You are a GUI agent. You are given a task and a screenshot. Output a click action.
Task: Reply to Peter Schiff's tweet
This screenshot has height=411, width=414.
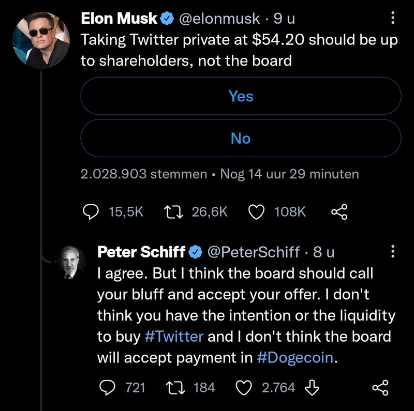(x=107, y=387)
